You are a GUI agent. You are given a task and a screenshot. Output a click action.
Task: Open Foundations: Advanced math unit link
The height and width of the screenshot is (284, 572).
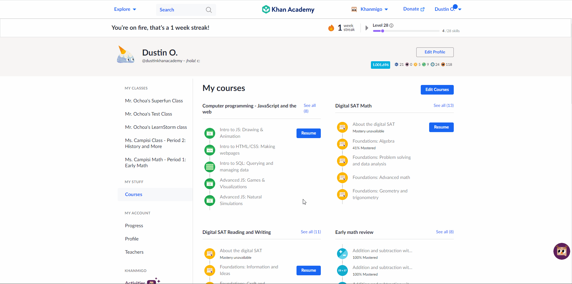[x=381, y=177]
